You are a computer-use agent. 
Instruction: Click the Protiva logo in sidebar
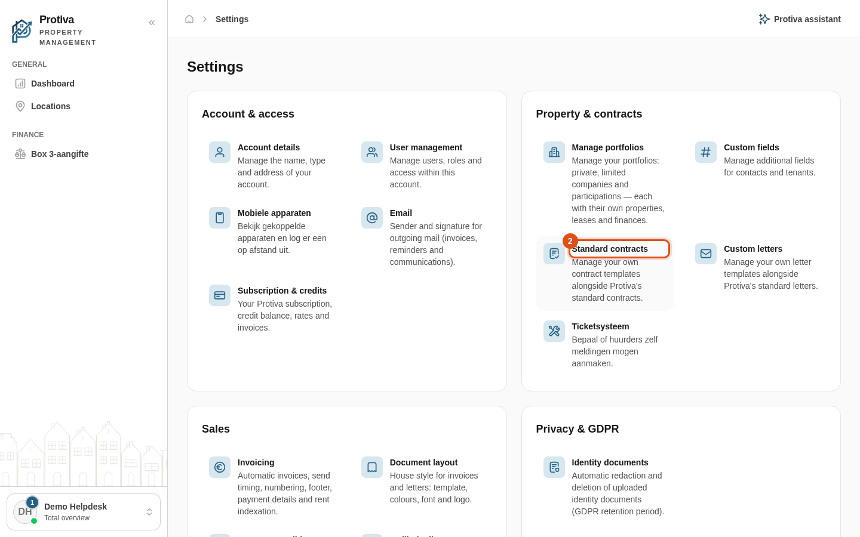click(x=22, y=31)
